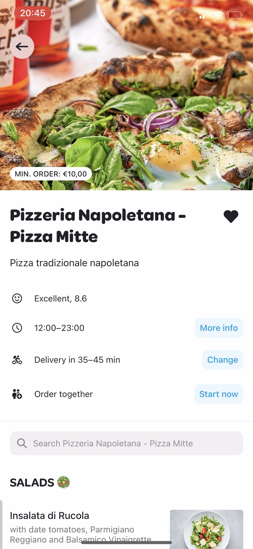Click the search magnifier icon
253x549 pixels.
22,443
